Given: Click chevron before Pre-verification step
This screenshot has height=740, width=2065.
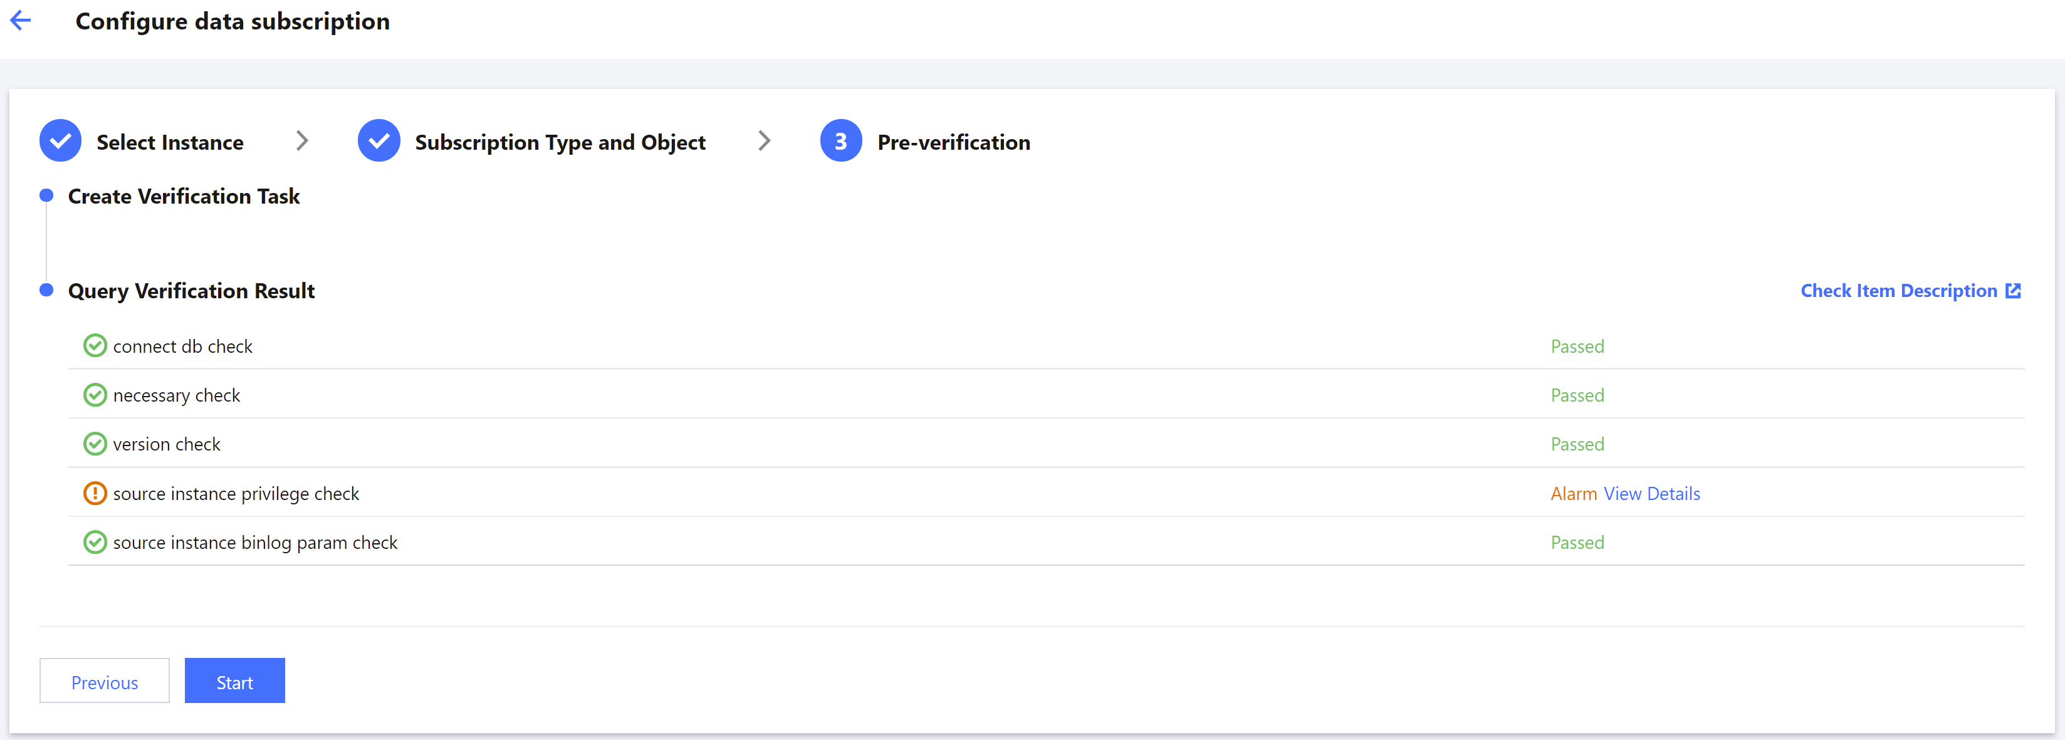Looking at the screenshot, I should point(764,141).
